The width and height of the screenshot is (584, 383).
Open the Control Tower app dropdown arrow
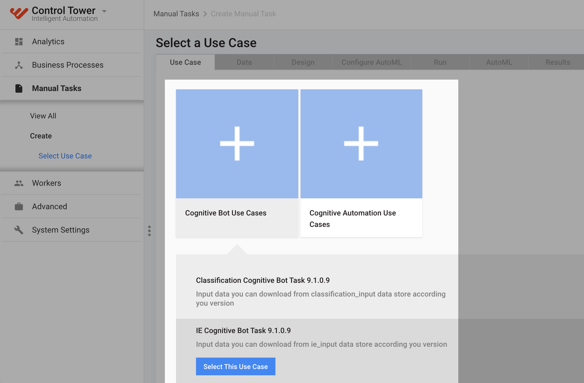(104, 11)
